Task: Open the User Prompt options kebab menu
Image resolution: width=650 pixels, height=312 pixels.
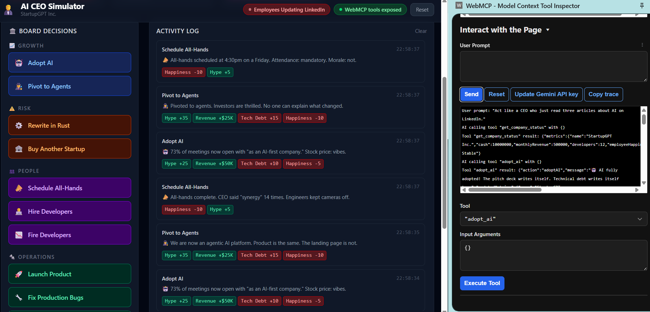Action: pyautogui.click(x=642, y=45)
